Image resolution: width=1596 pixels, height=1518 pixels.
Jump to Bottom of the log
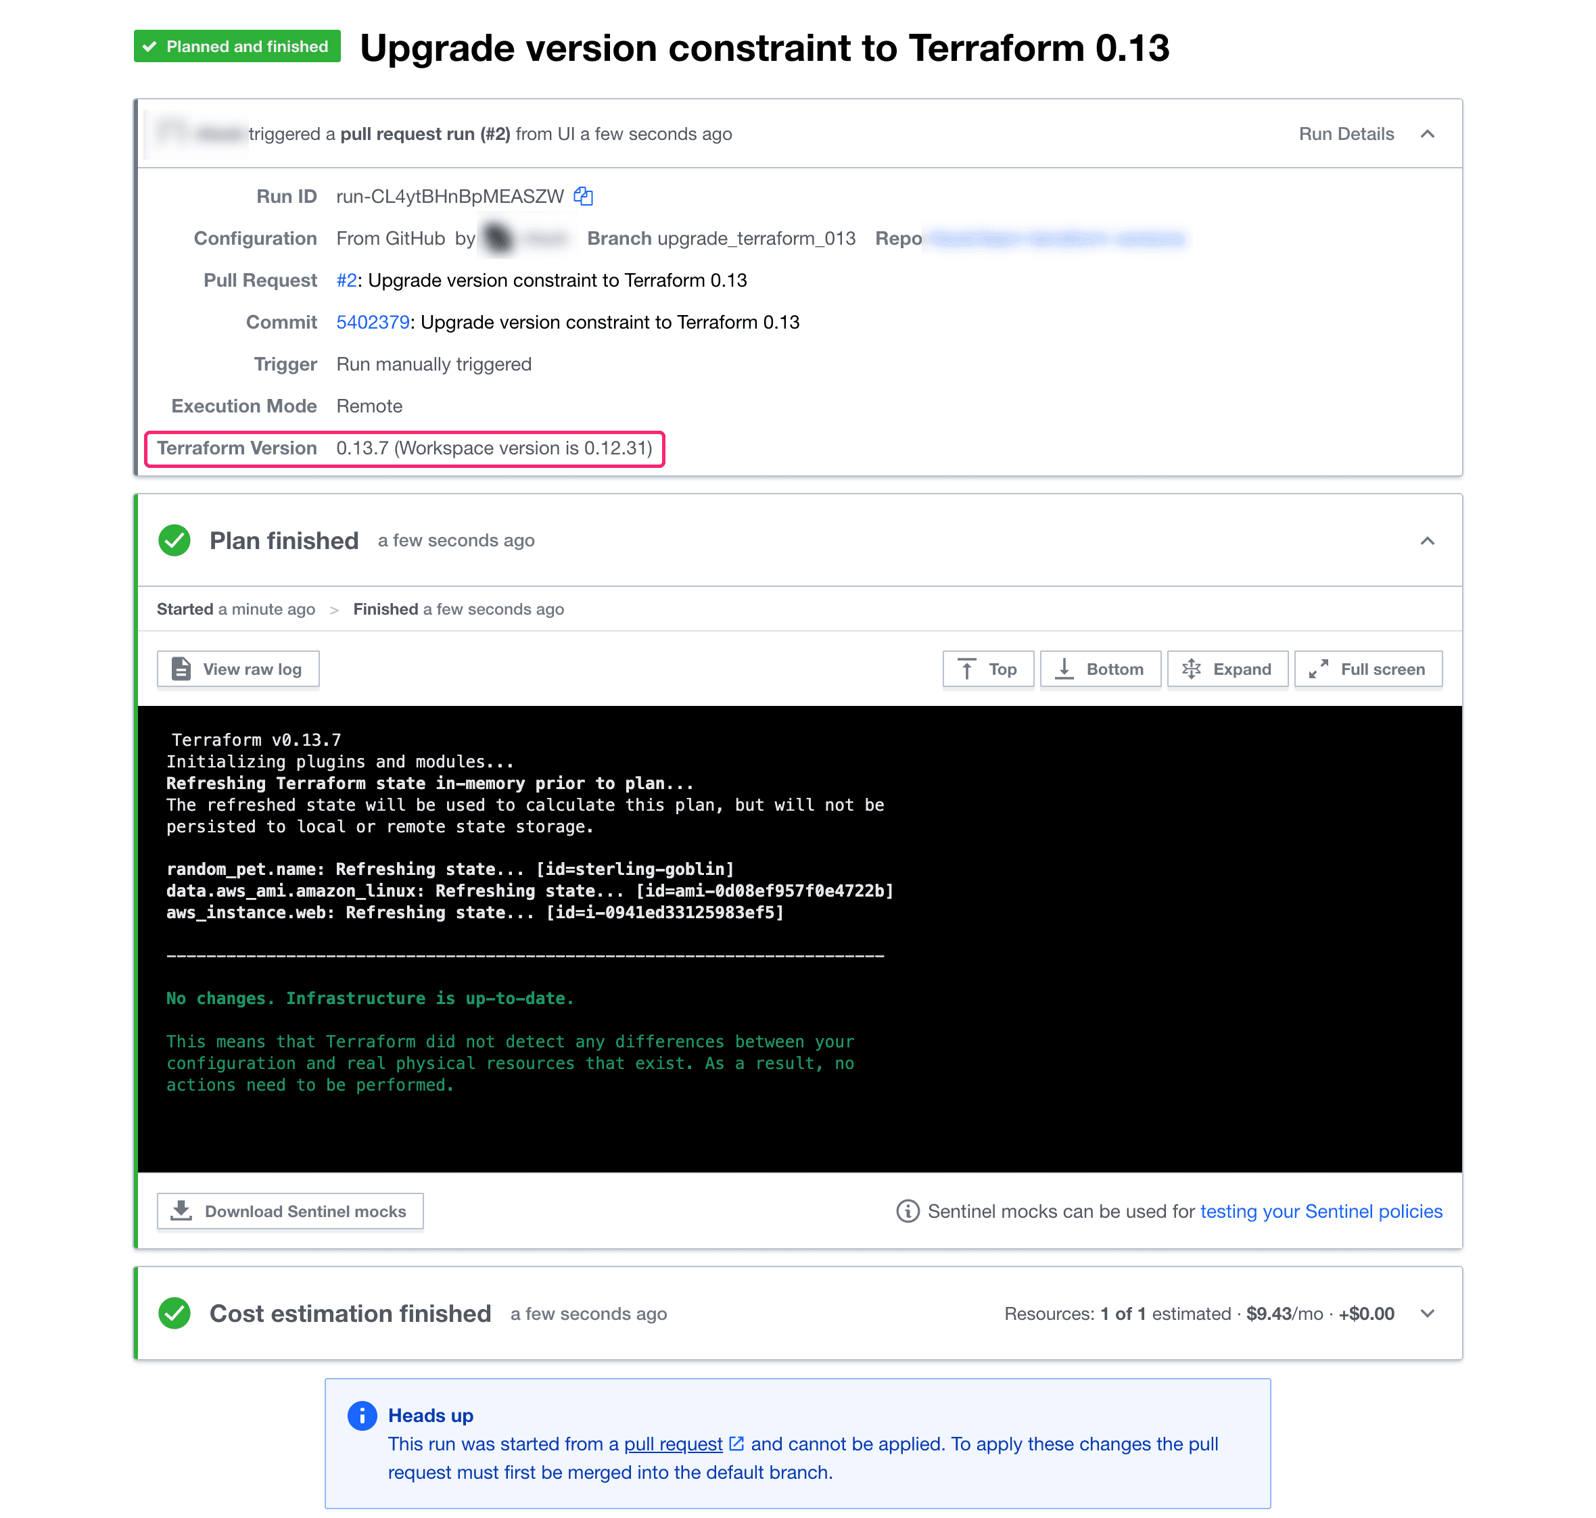(1100, 668)
